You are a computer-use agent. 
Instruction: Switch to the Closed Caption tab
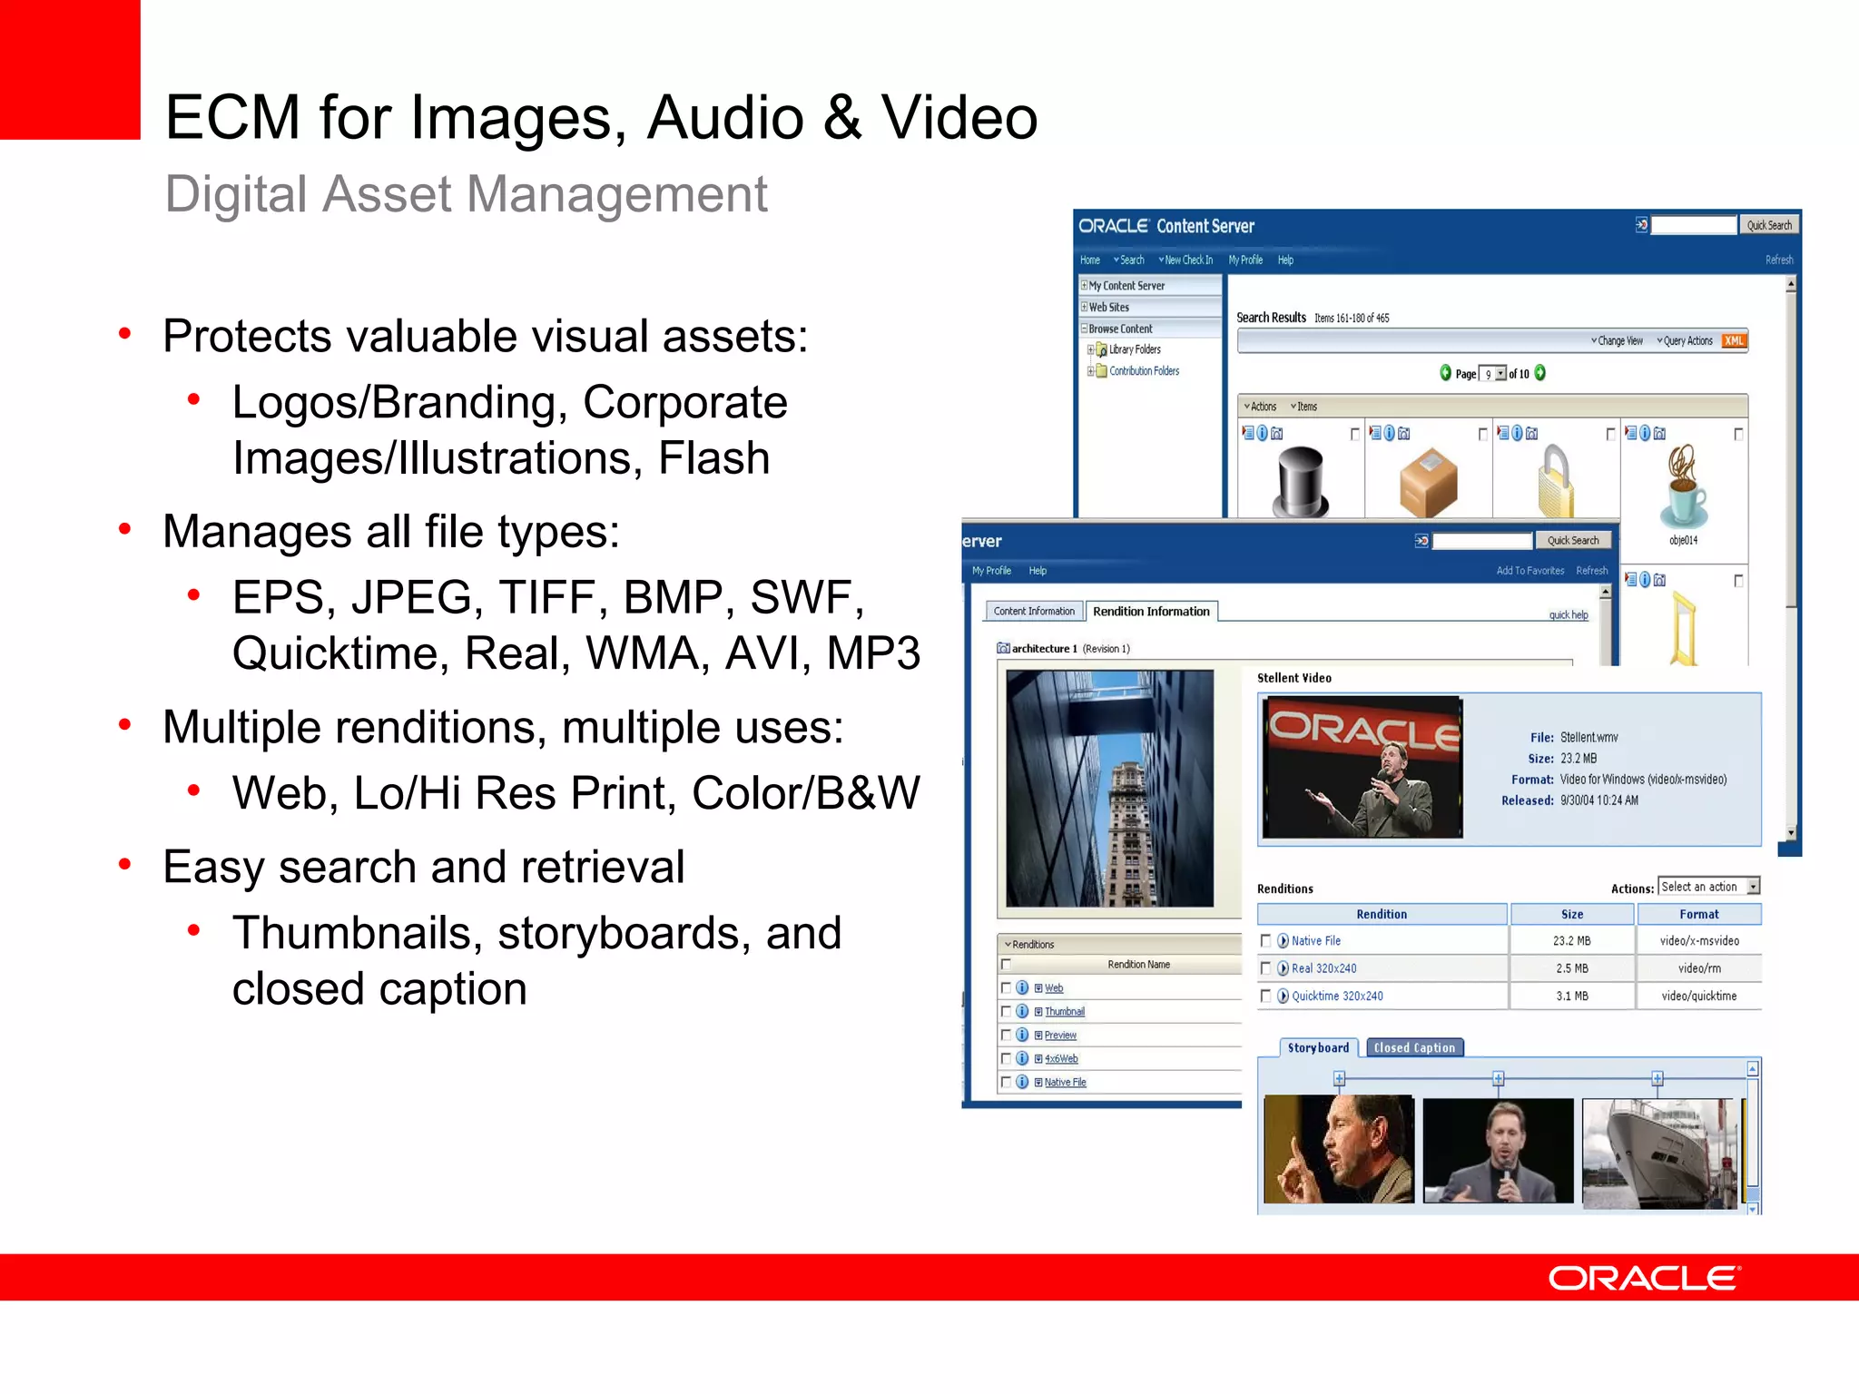point(1414,1048)
